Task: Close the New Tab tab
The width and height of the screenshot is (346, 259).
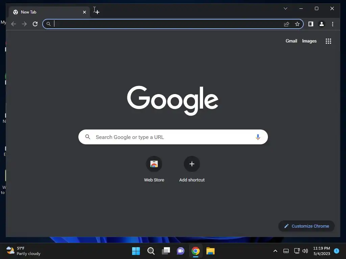Action: pos(84,12)
